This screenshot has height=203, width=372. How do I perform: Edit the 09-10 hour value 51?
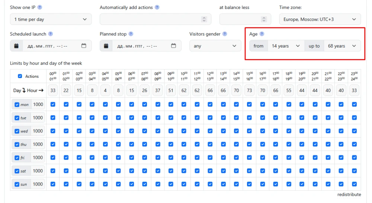click(x=171, y=90)
